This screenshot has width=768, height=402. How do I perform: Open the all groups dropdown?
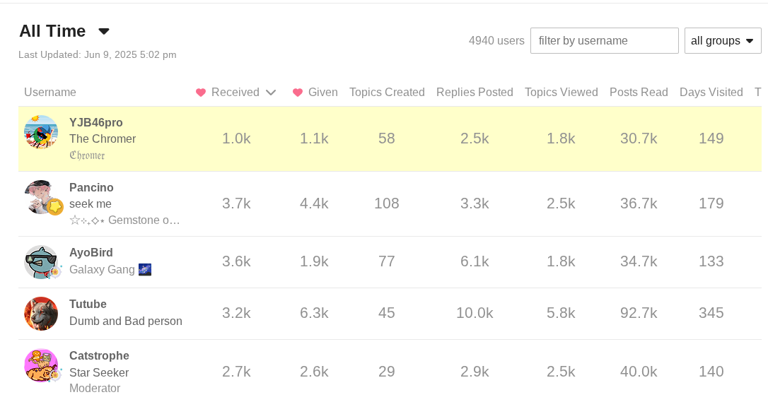tap(723, 40)
